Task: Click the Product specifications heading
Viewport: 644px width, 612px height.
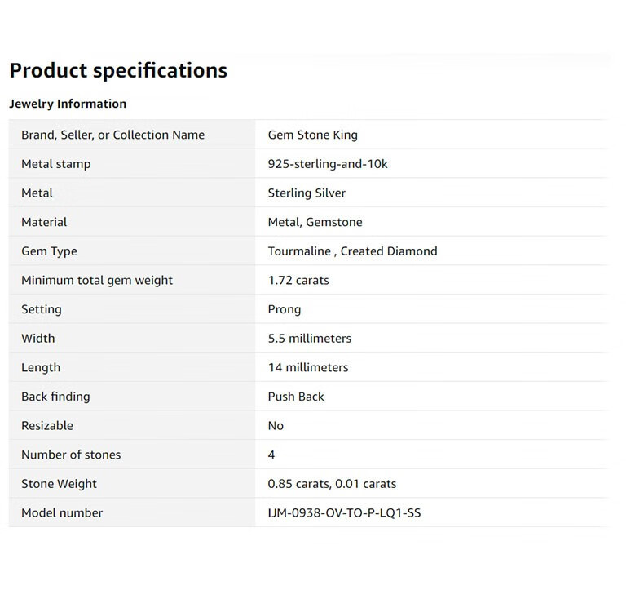Action: click(x=118, y=70)
